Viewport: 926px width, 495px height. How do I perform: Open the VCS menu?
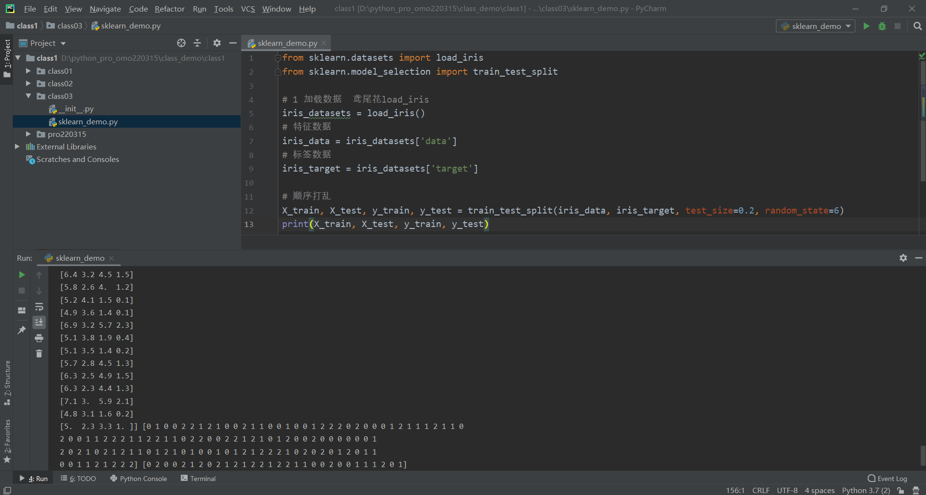248,9
